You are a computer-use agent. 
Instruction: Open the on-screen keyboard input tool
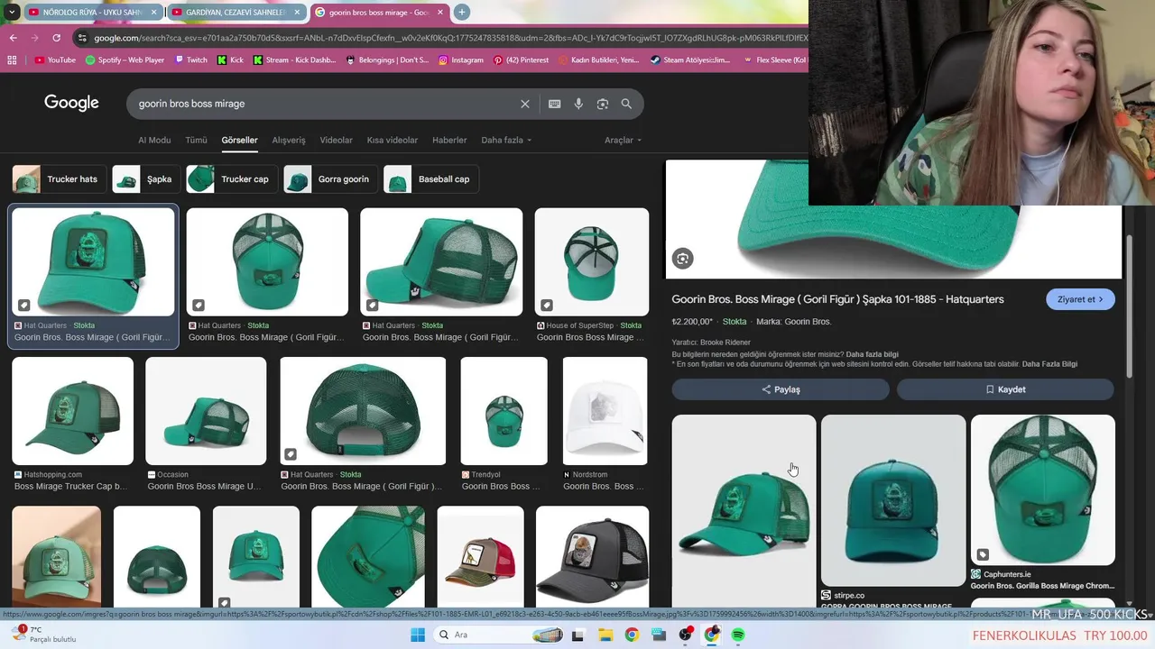[555, 104]
